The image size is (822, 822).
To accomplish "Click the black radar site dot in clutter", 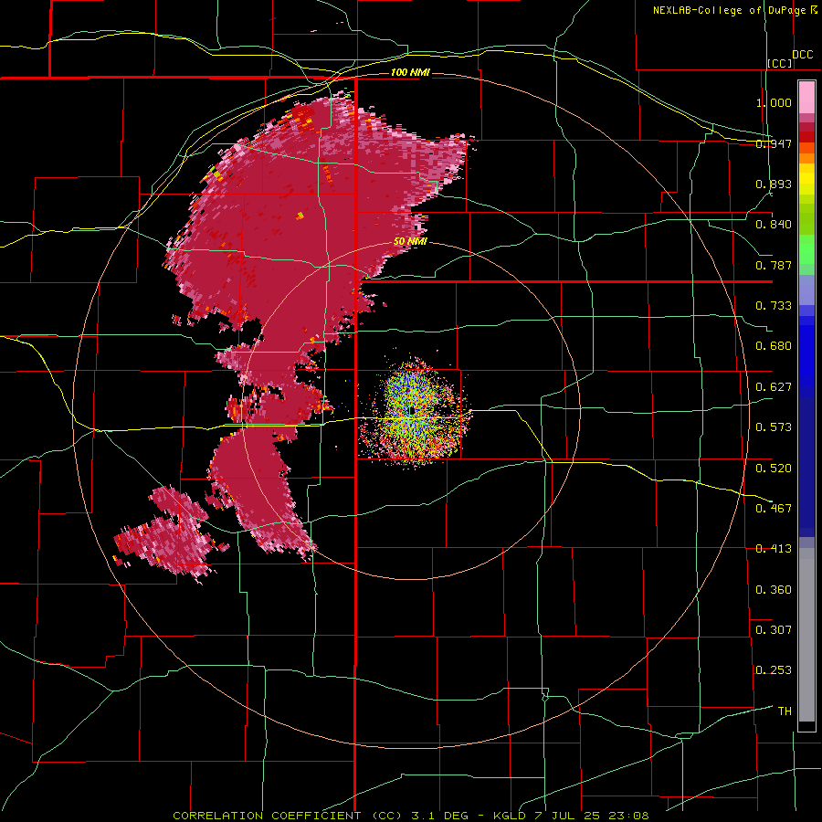I will click(413, 411).
